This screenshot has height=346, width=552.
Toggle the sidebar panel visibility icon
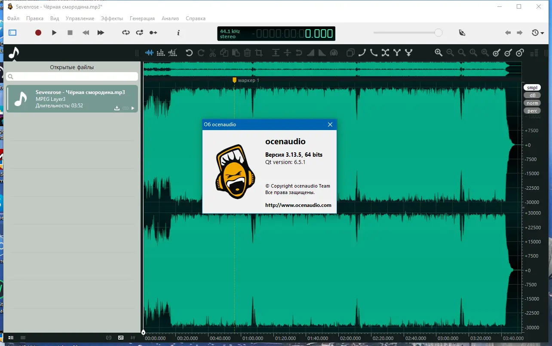pyautogui.click(x=12, y=33)
